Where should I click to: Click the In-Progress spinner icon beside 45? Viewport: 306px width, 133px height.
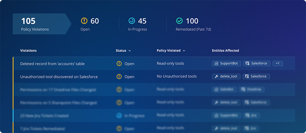pyautogui.click(x=132, y=21)
